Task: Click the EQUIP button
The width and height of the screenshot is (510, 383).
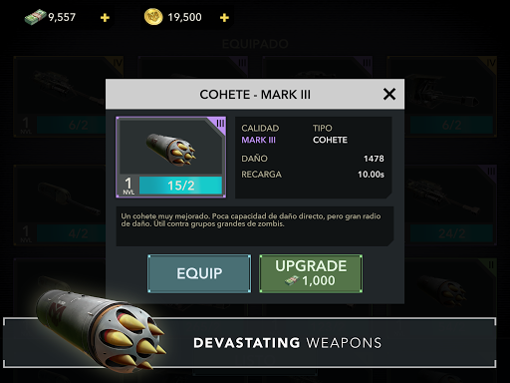Action: coord(199,273)
